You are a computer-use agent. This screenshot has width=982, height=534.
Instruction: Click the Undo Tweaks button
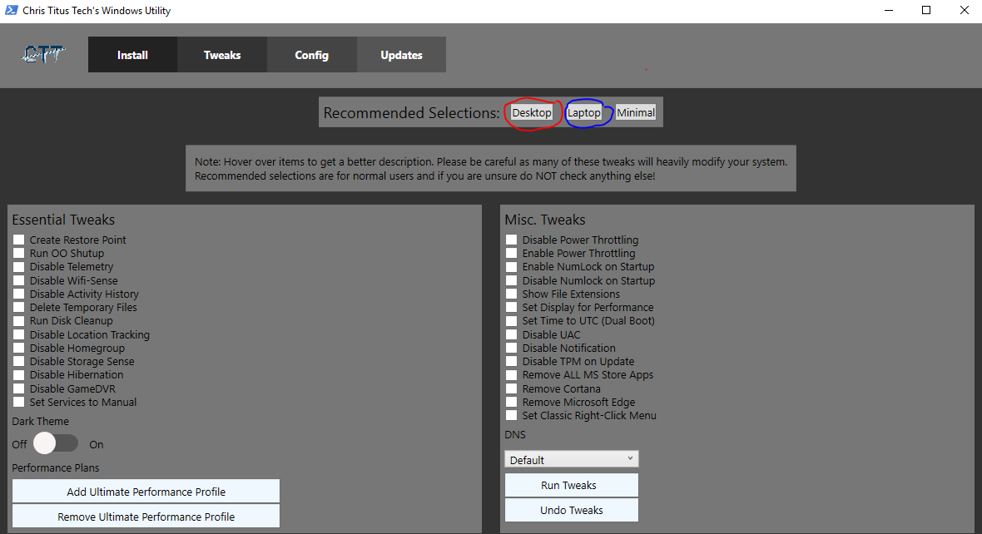(572, 510)
